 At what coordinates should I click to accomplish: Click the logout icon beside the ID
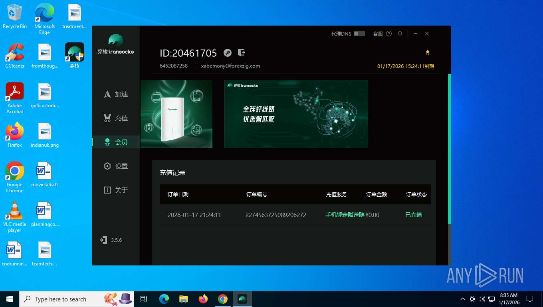pos(241,53)
